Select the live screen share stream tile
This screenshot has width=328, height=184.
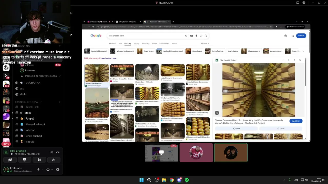(161, 153)
